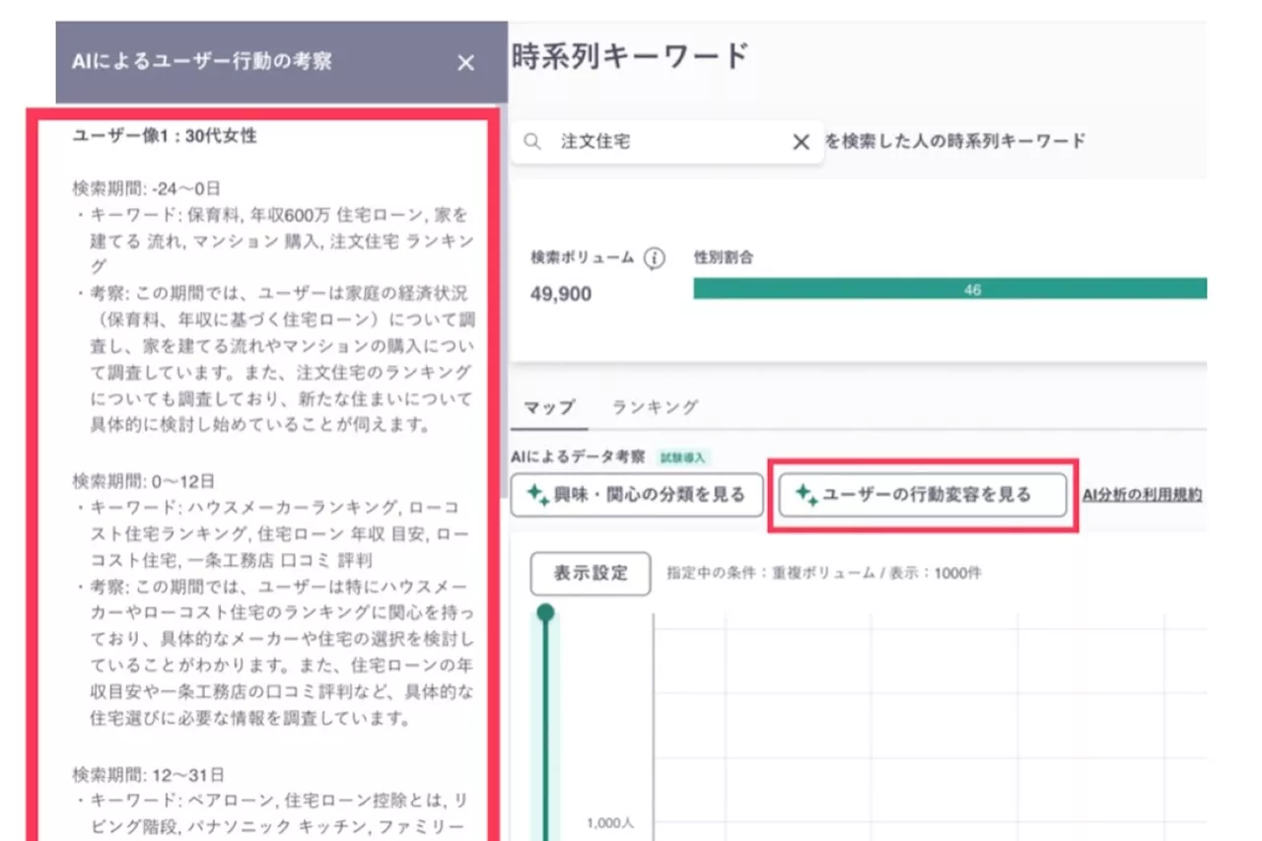
Task: Click the 検索期間: 0〜12日 line
Action: click(x=143, y=481)
